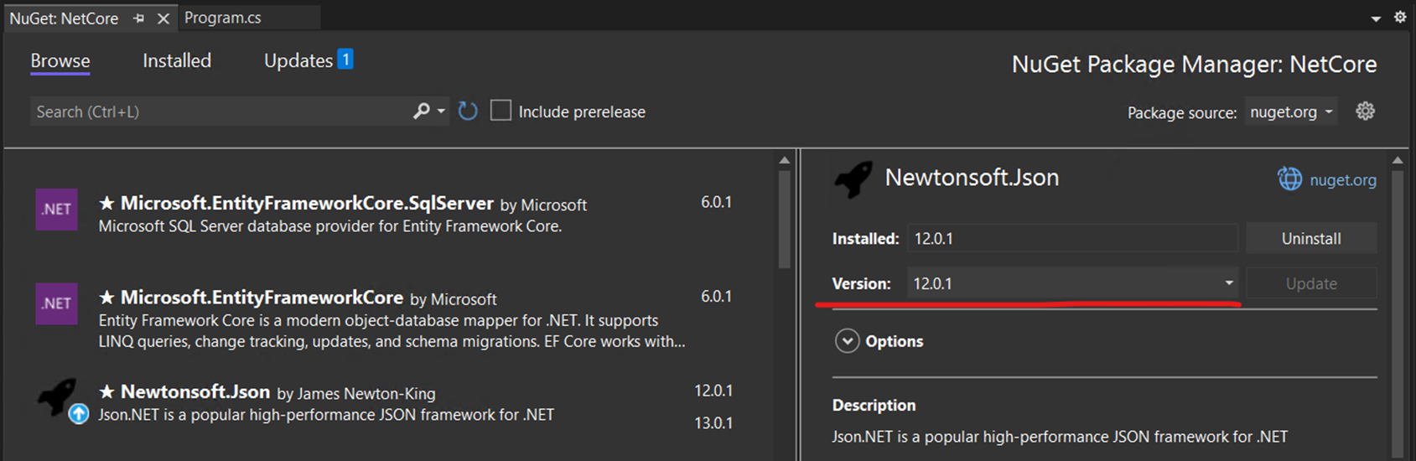Click the Installed version field
The height and width of the screenshot is (461, 1416).
[1073, 239]
